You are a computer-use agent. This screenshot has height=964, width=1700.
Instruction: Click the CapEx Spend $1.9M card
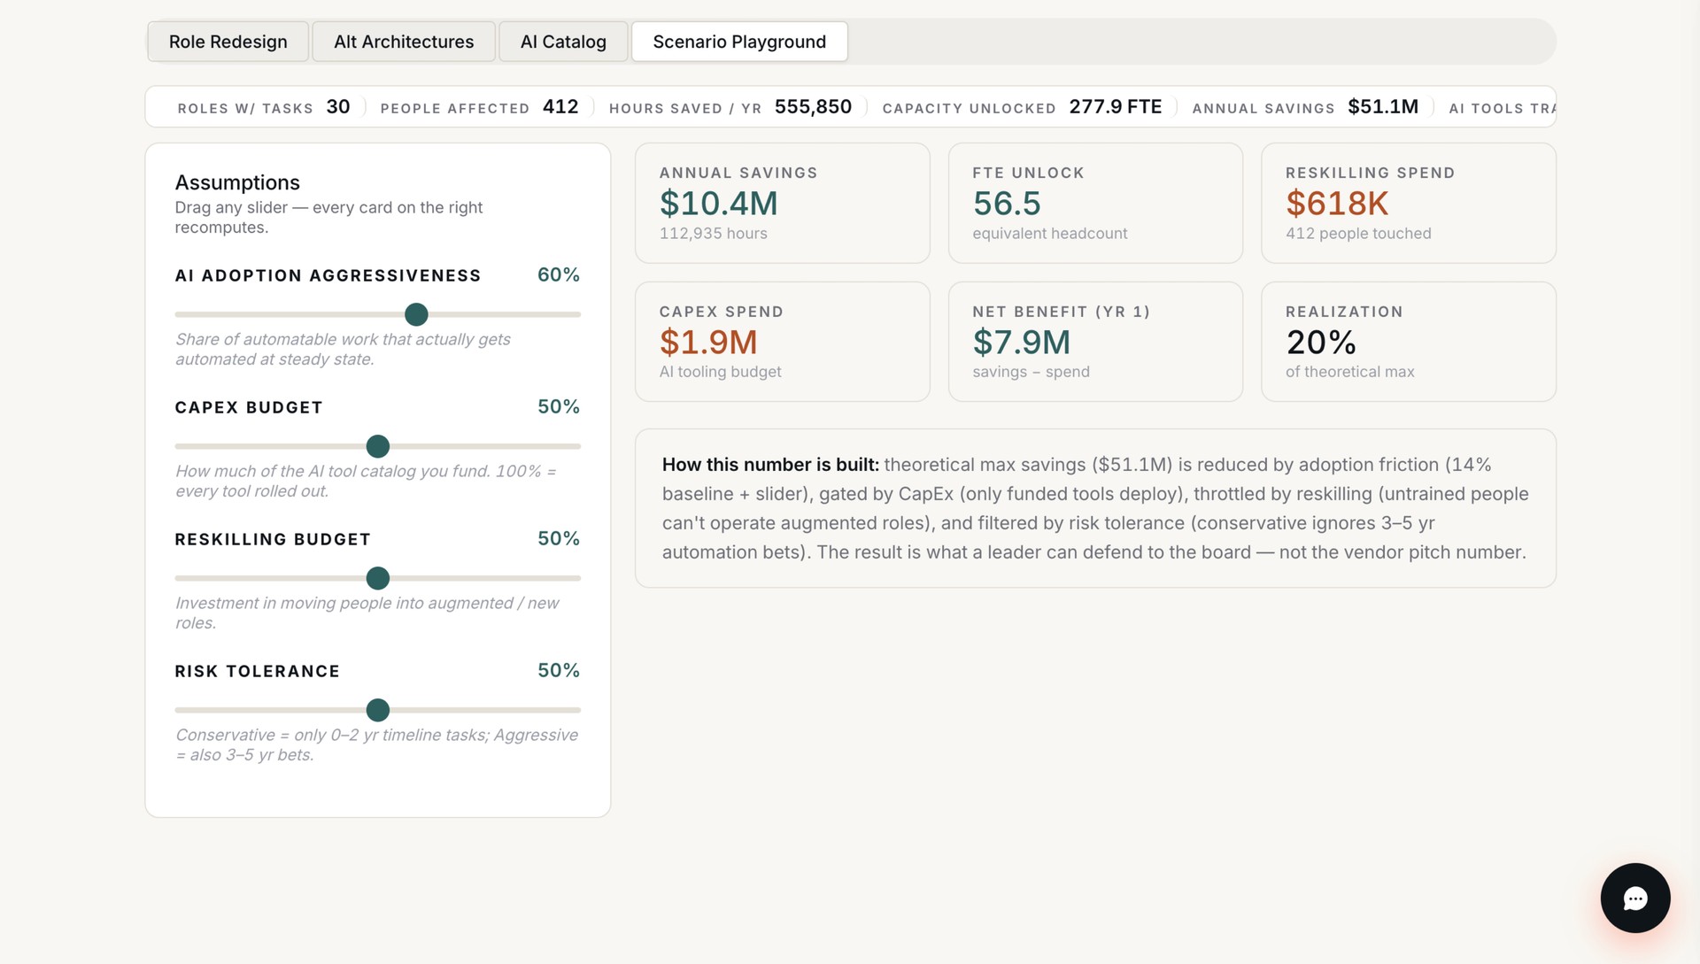tap(782, 342)
